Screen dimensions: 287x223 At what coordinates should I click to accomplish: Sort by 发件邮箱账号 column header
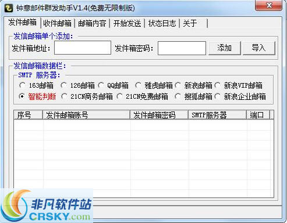pyautogui.click(x=86, y=115)
